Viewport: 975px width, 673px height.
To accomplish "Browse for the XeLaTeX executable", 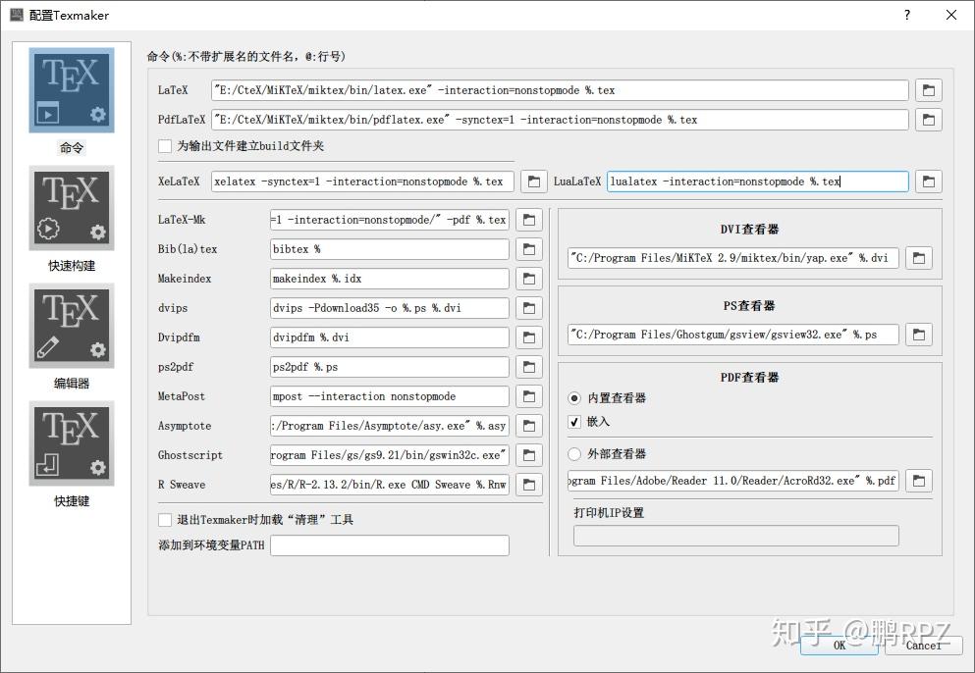I will tap(533, 181).
